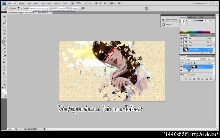Create new adjustment layer icon in Layers panel
The height and width of the screenshot is (138, 220).
click(198, 79)
